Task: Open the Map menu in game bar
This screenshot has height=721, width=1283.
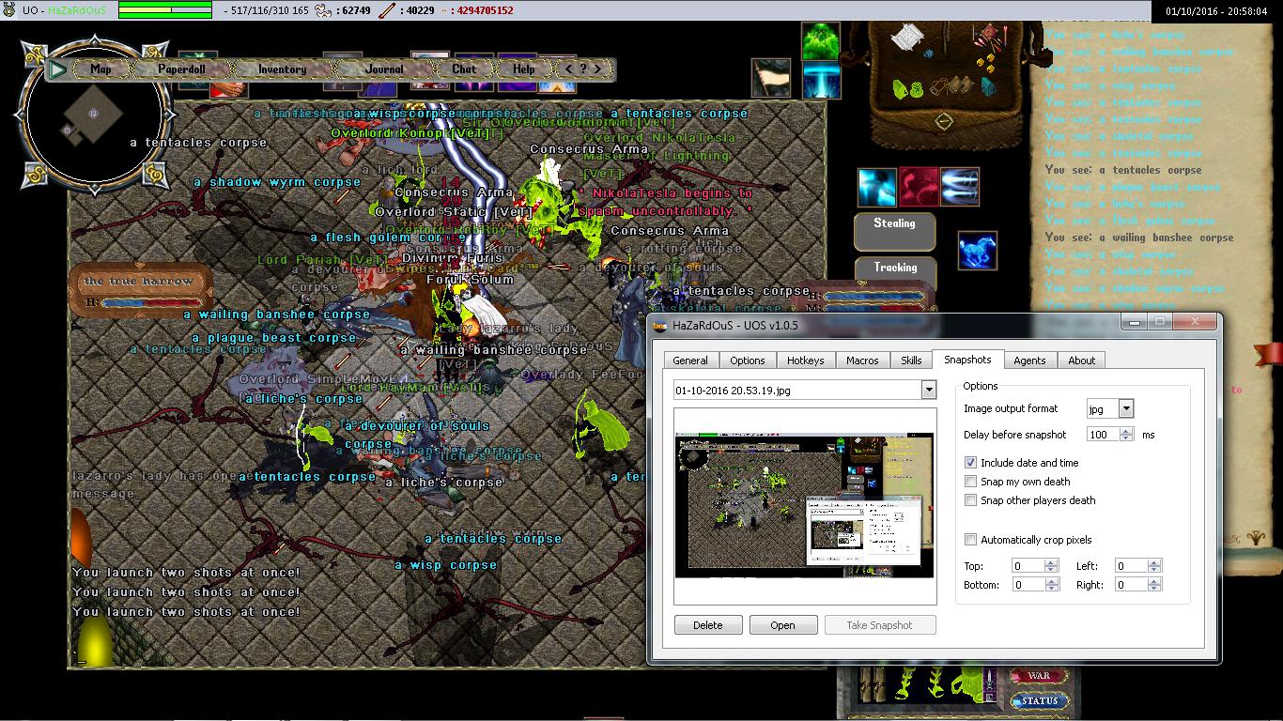Action: pos(100,69)
